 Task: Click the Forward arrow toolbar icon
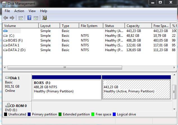12,18
